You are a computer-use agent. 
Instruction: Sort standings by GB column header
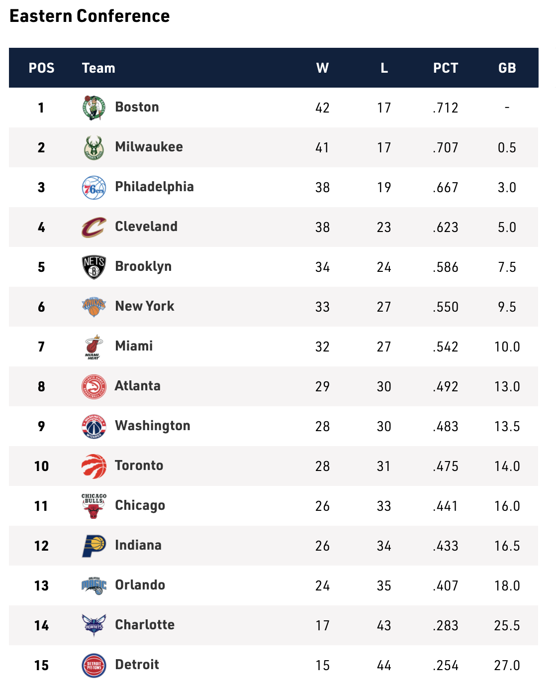507,68
